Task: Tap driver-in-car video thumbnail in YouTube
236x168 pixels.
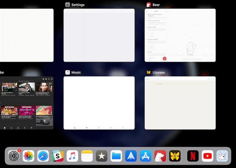Action: coord(27,87)
